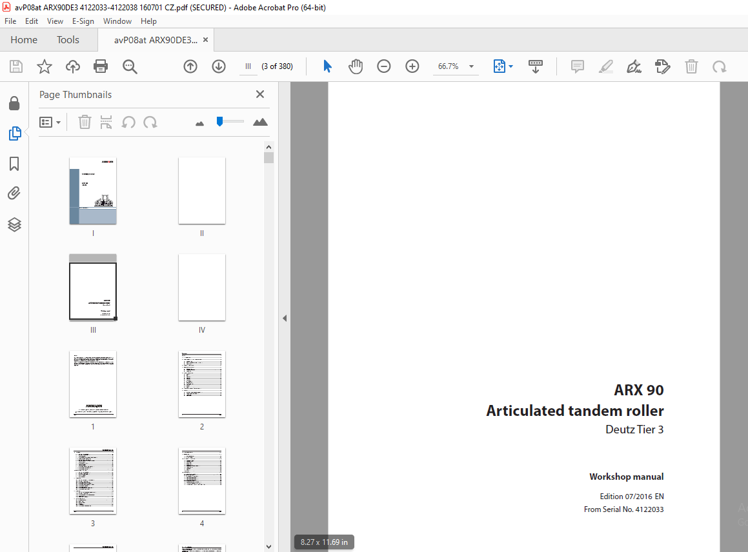This screenshot has width=748, height=552.
Task: Open the Attachments paperclip panel
Action: (14, 193)
